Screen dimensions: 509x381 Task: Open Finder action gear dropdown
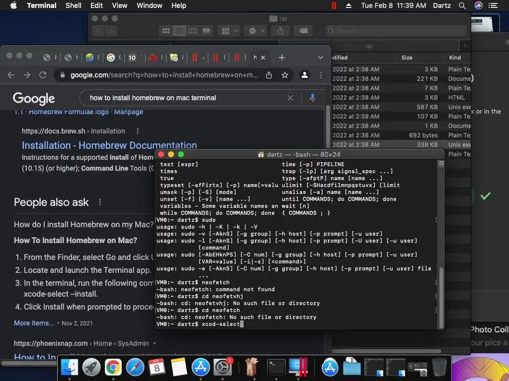tap(256, 31)
